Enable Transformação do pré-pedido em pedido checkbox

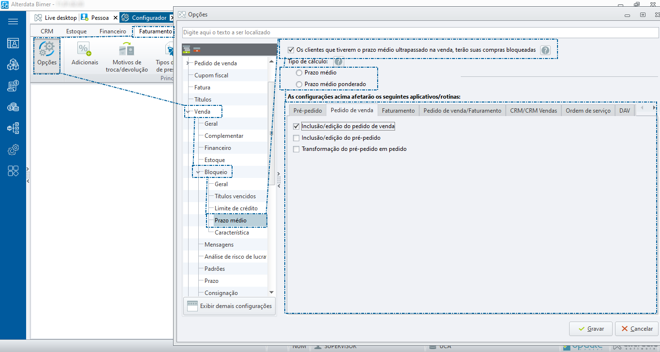(296, 149)
